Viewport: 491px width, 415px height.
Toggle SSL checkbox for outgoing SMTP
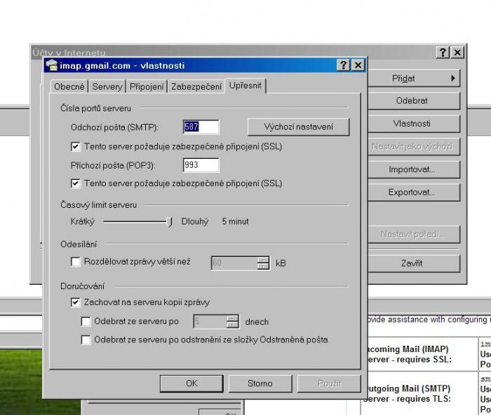(76, 147)
